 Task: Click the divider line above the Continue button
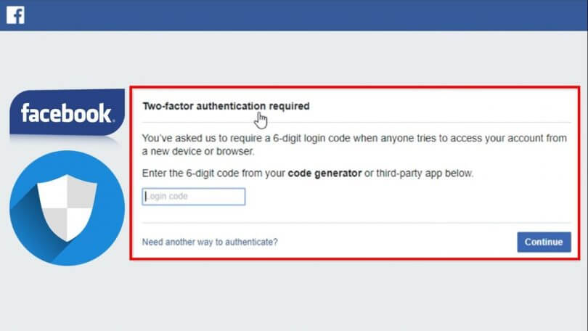[356, 223]
